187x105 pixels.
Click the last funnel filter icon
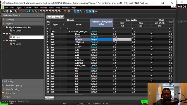(x=59, y=11)
